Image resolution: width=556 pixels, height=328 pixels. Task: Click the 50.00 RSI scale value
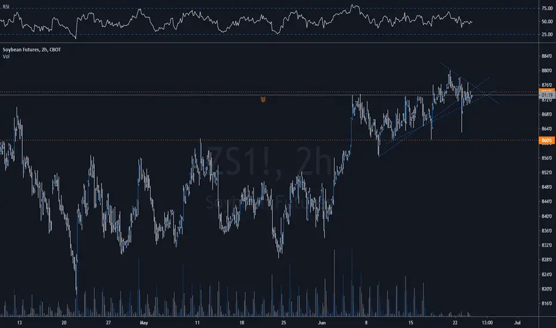coord(547,21)
